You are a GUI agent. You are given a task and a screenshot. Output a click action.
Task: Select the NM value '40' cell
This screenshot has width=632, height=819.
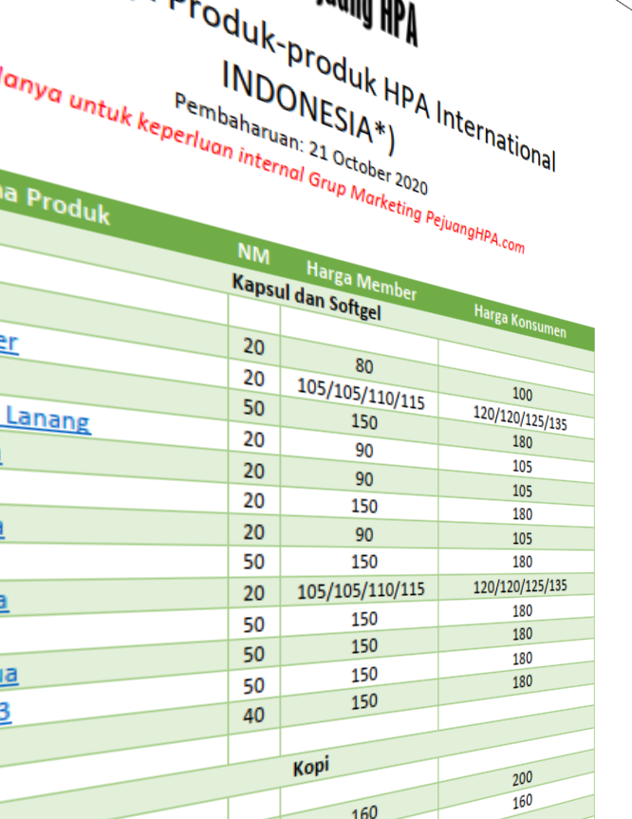pos(254,715)
